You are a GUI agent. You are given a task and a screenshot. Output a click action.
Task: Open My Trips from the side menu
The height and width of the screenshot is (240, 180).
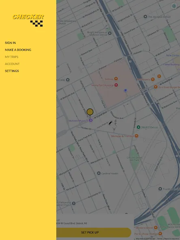tap(11, 57)
